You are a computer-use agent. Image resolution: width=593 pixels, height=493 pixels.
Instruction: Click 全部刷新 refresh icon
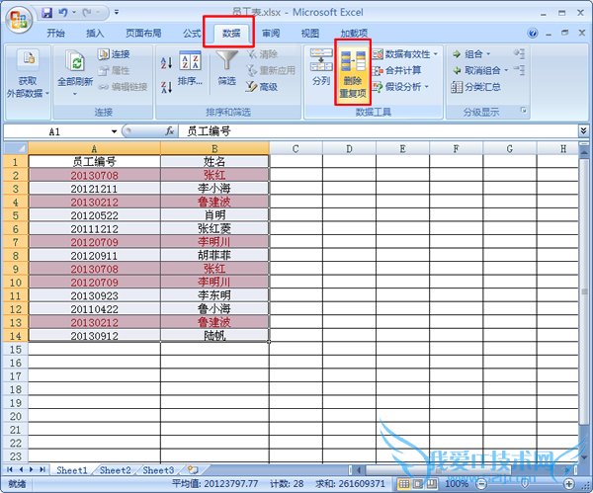[75, 63]
